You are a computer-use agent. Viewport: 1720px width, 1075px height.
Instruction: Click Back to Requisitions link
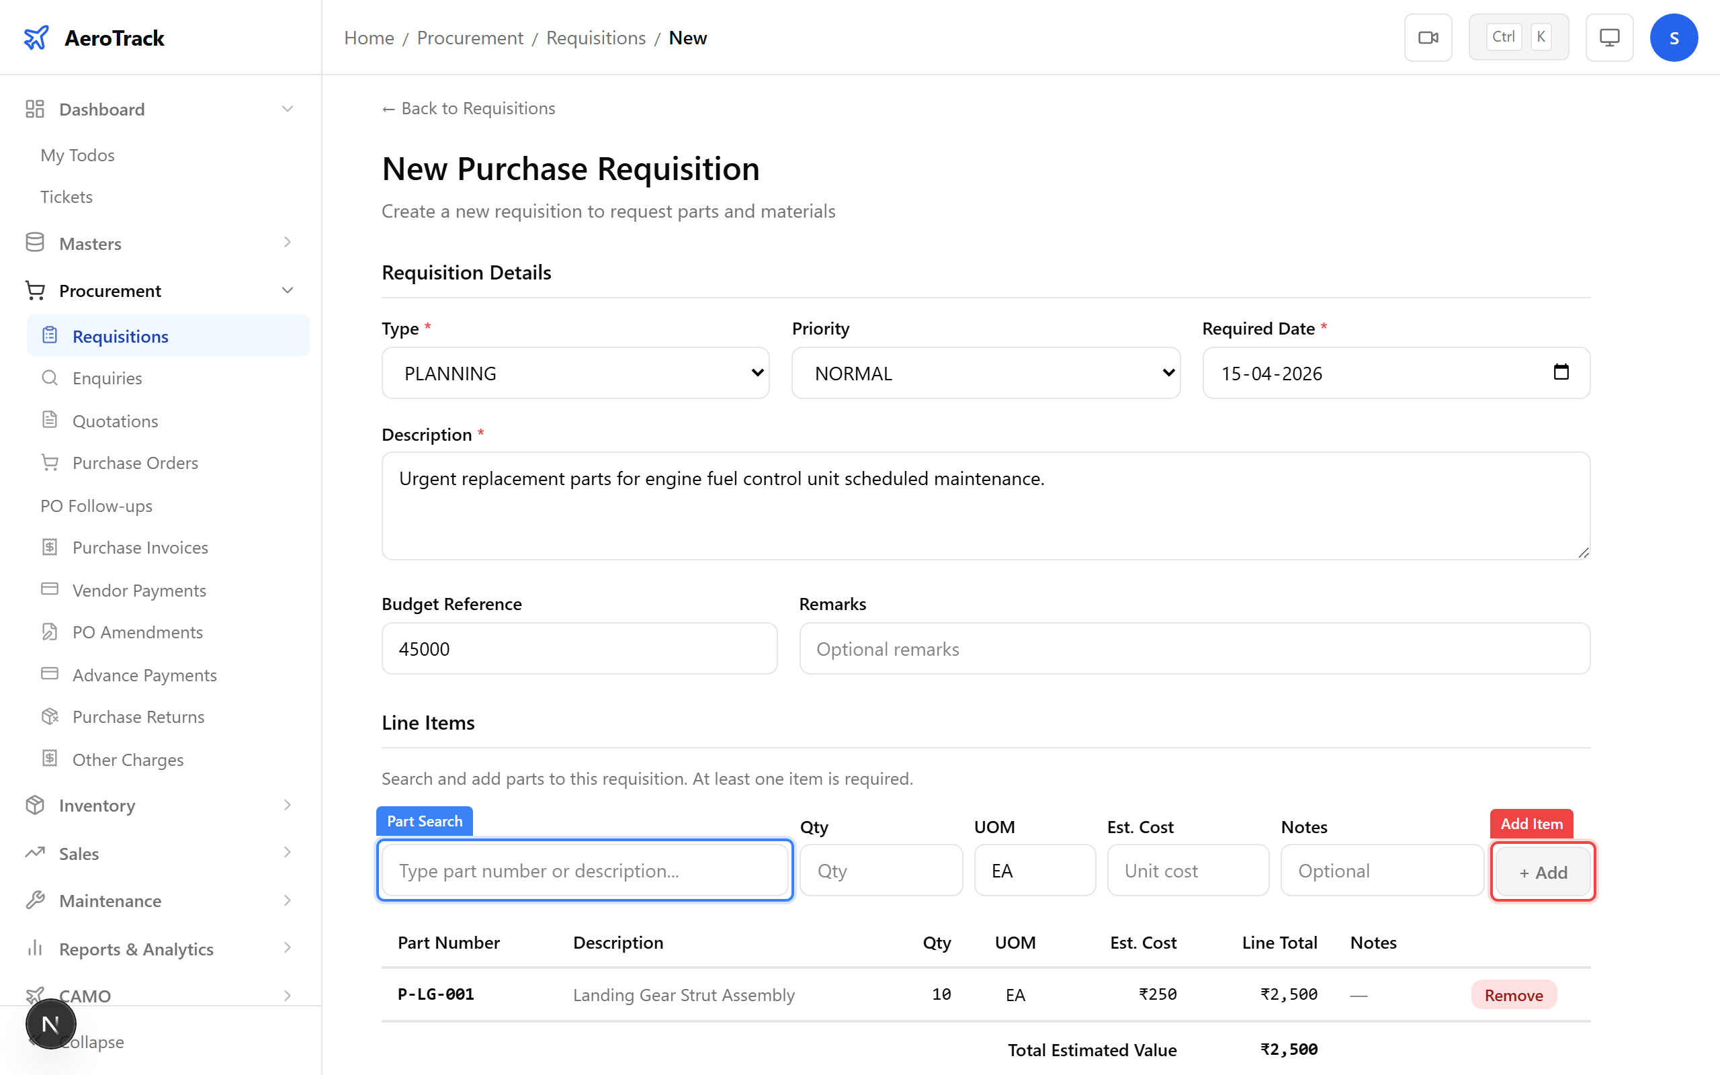(x=468, y=108)
